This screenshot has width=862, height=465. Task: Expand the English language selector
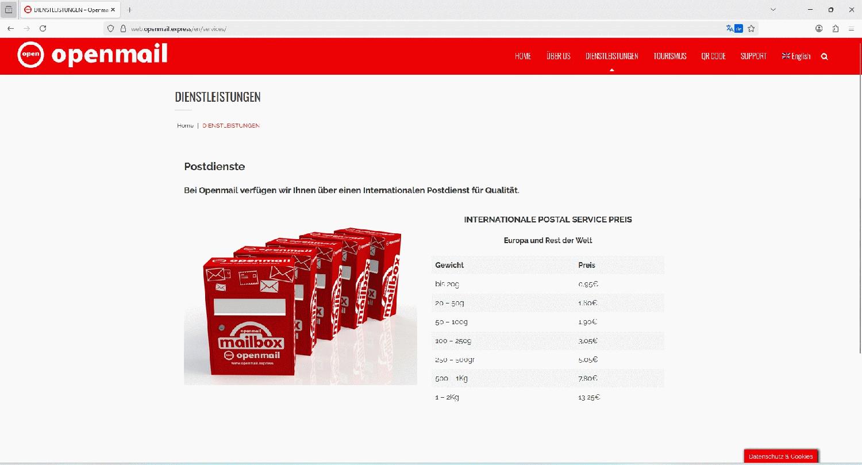(796, 56)
